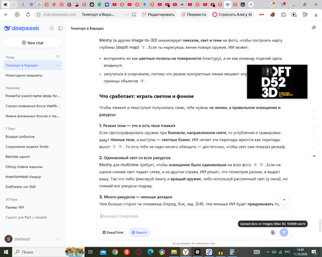Viewport: 322px width, 257px height.
Task: Open chat Powerful sword name ideas
Action: coord(33,96)
